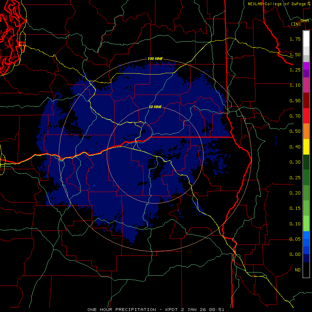Viewport: 312px width, 312px height.
Task: Click the NEXLAB-College of DuPage credit text
Action: coord(277,4)
